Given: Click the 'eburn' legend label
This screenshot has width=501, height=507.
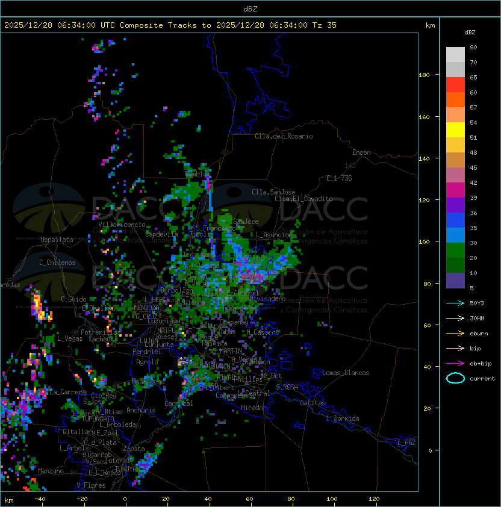Looking at the screenshot, I should [x=479, y=334].
